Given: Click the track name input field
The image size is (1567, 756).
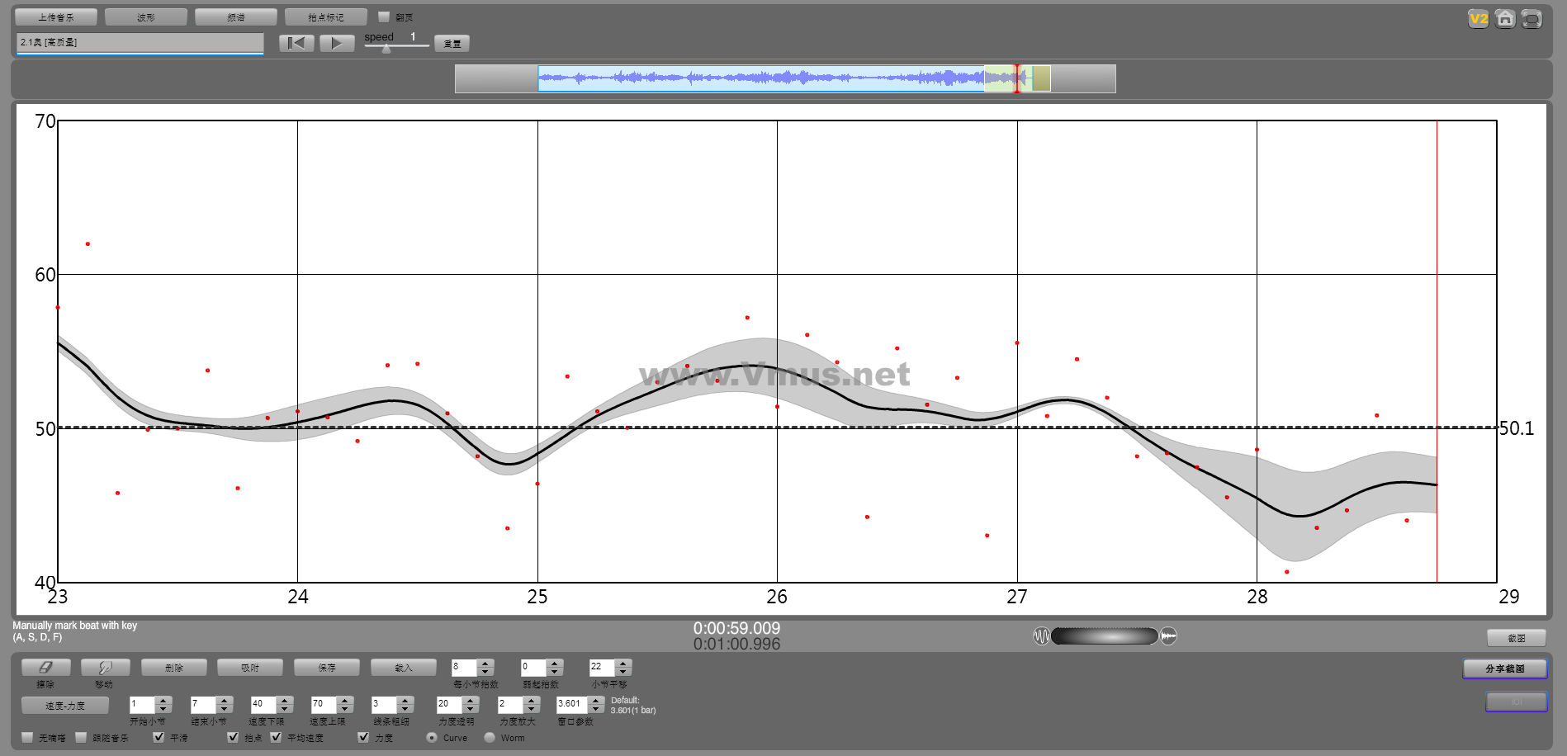Looking at the screenshot, I should pyautogui.click(x=140, y=42).
